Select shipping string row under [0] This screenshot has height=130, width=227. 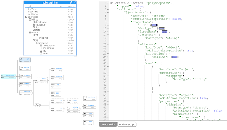50,38
